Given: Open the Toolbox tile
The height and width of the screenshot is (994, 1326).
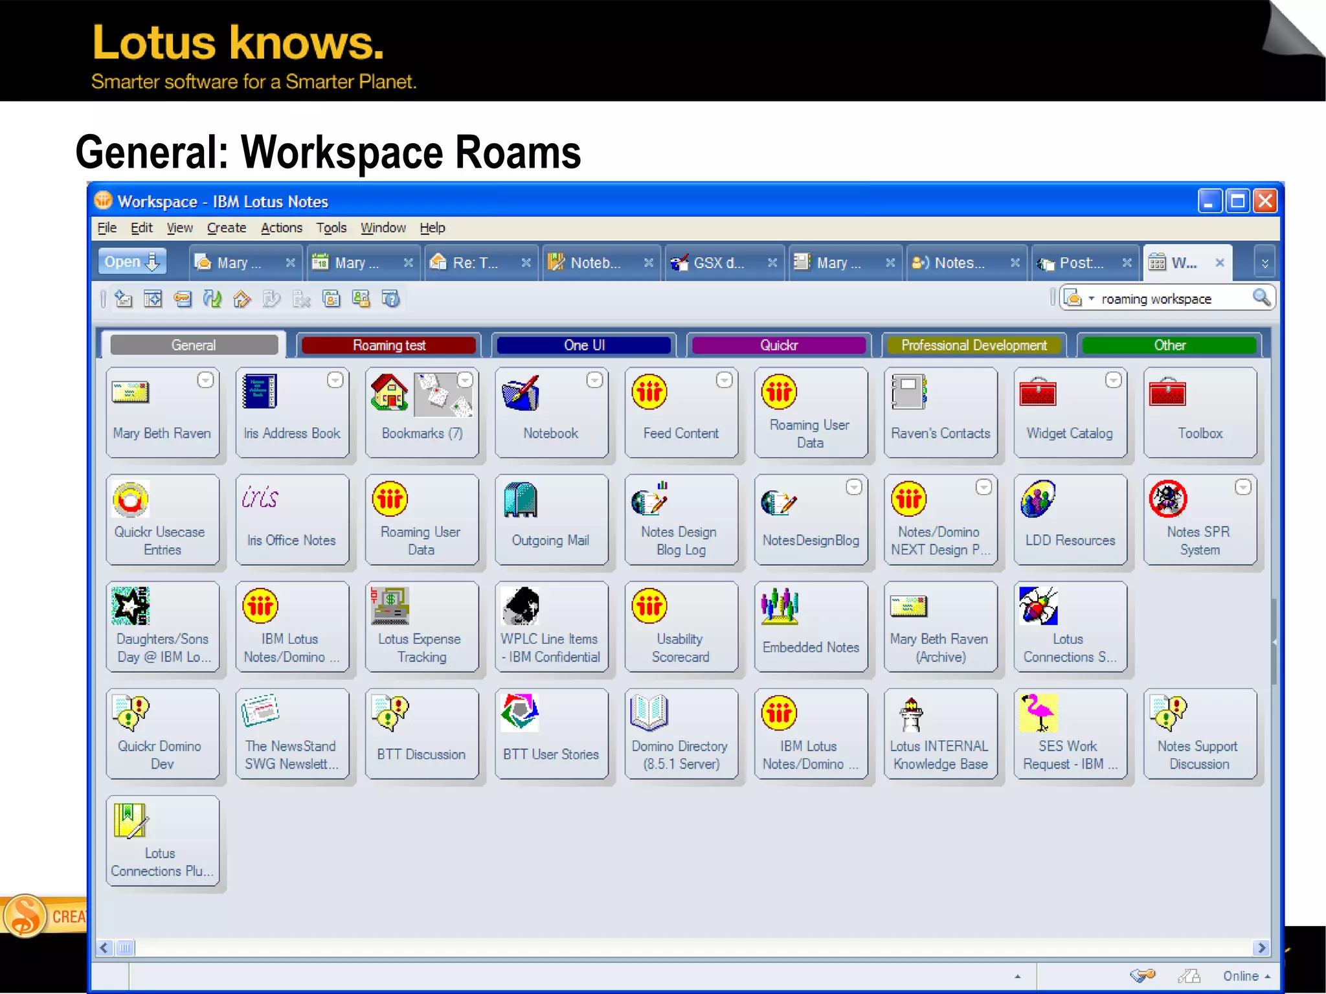Looking at the screenshot, I should tap(1200, 412).
